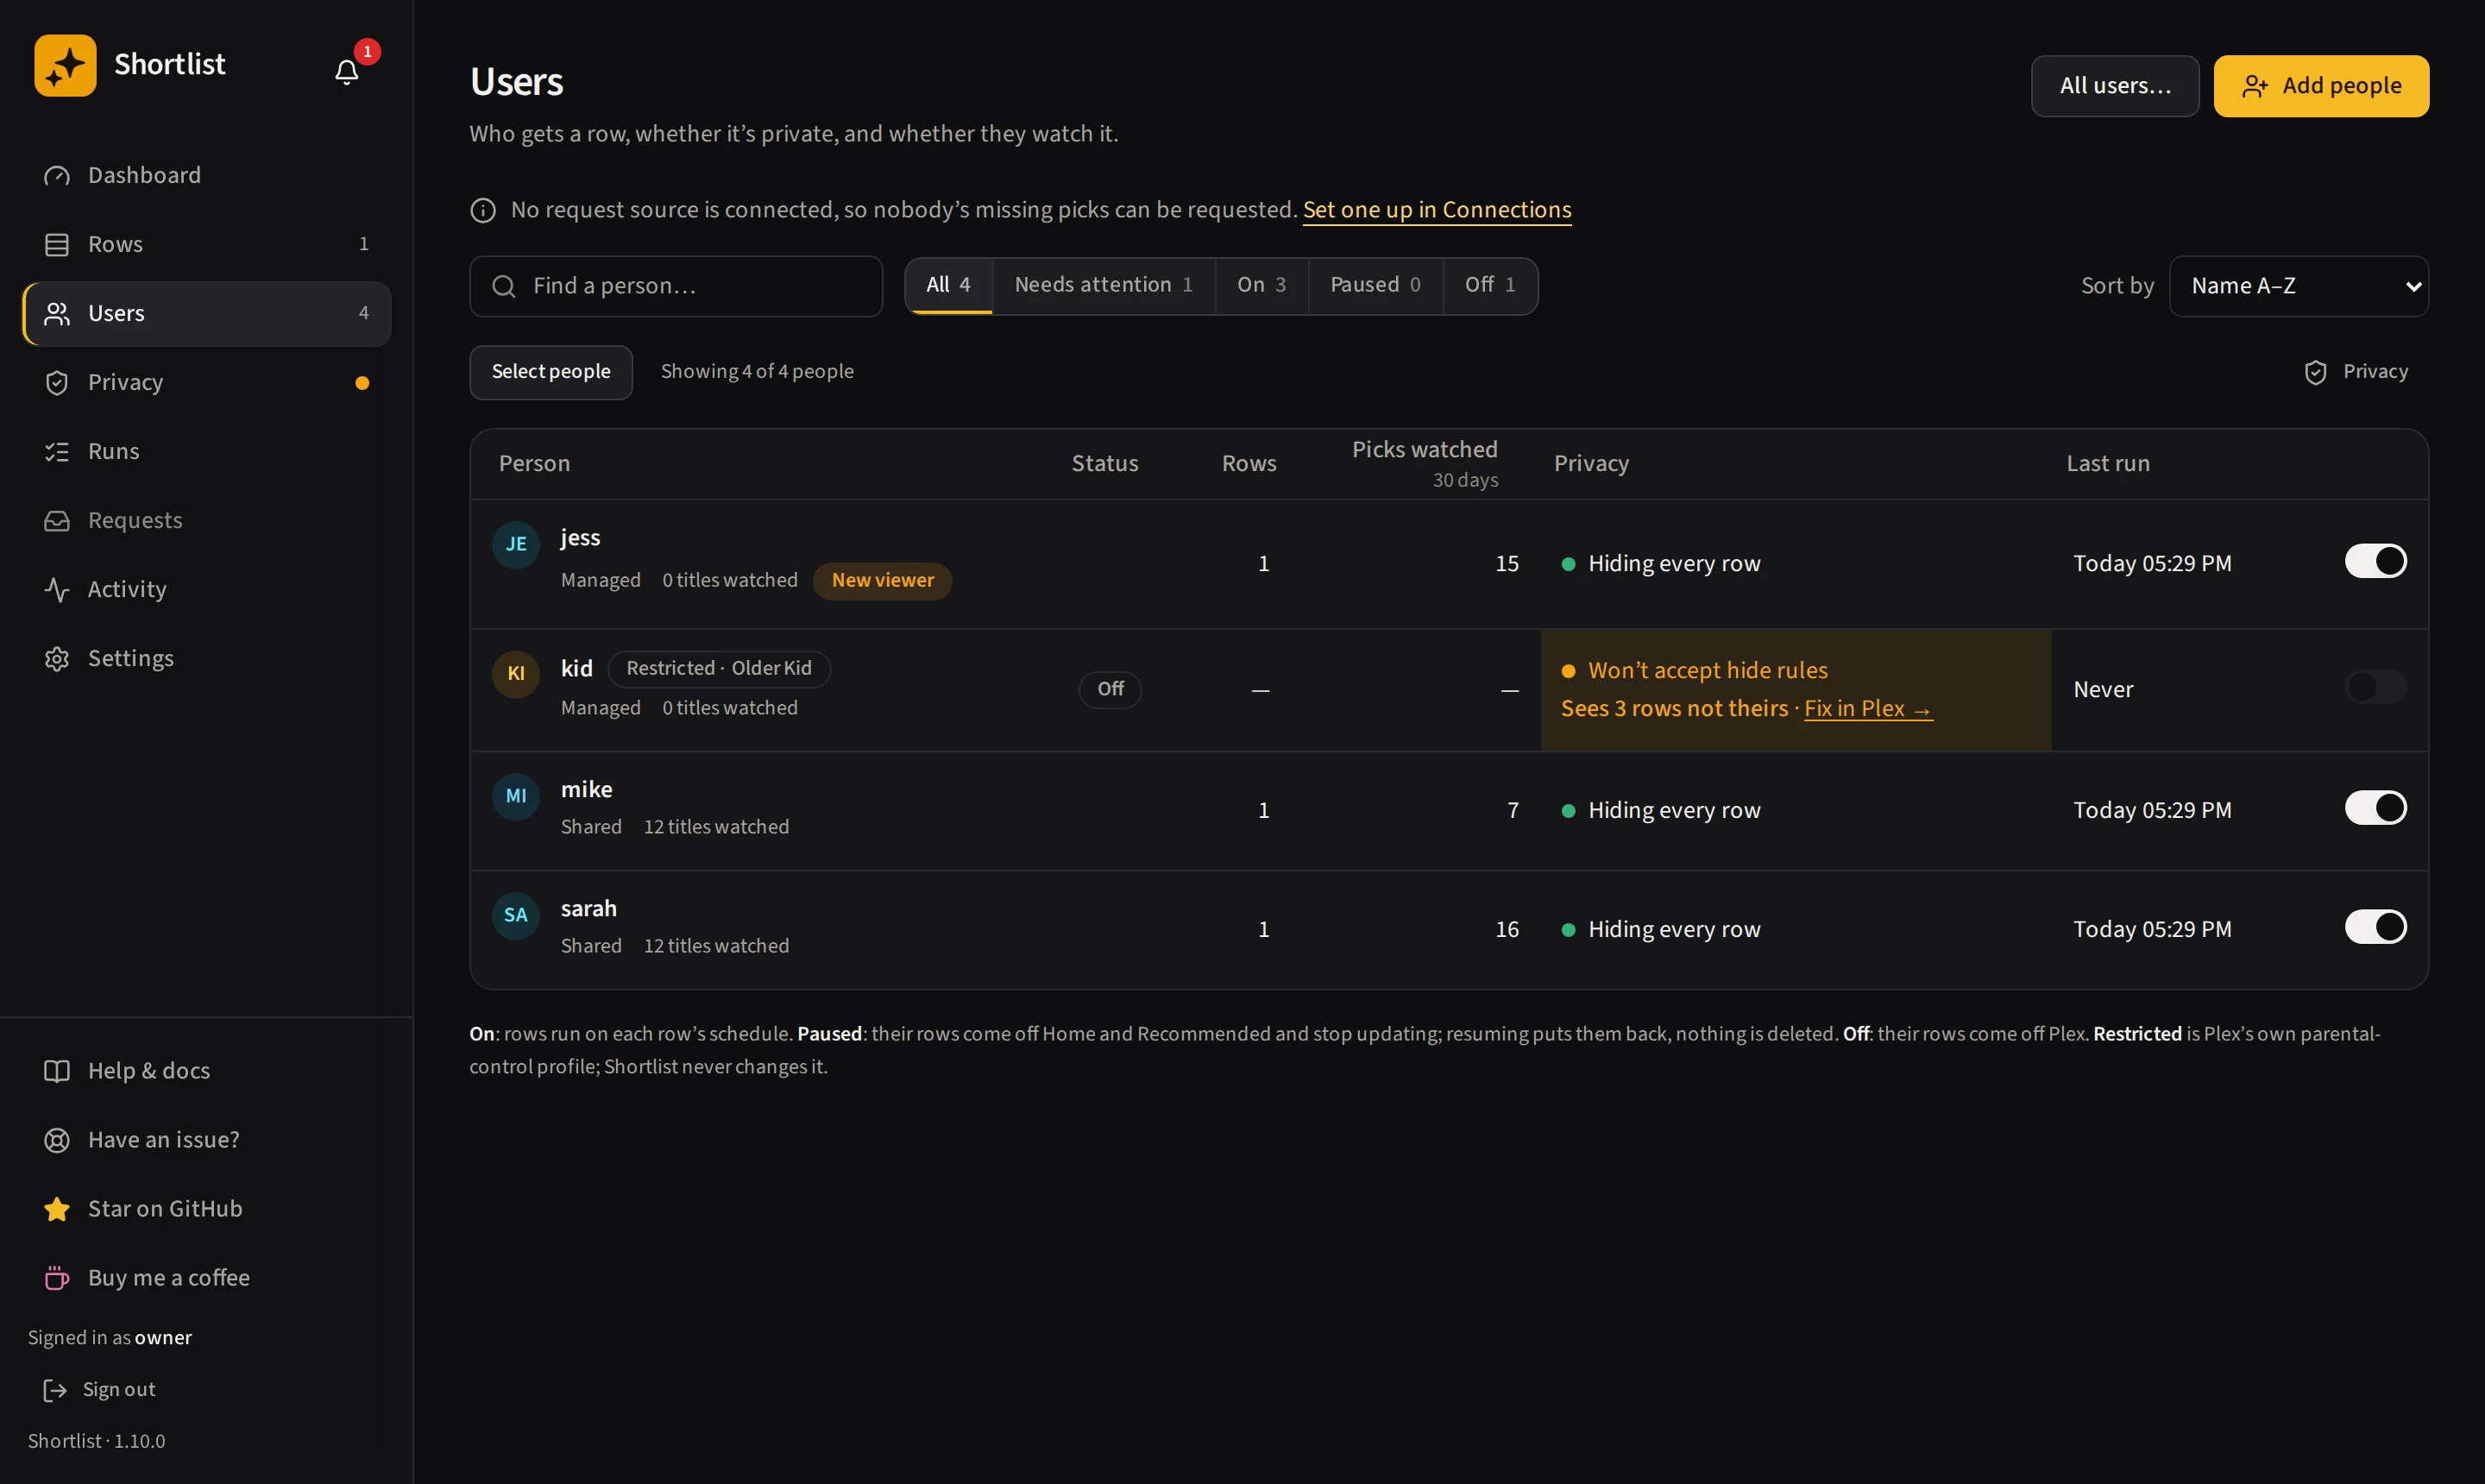The height and width of the screenshot is (1484, 2485).
Task: Open Dashboard from the sidebar
Action: (206, 175)
